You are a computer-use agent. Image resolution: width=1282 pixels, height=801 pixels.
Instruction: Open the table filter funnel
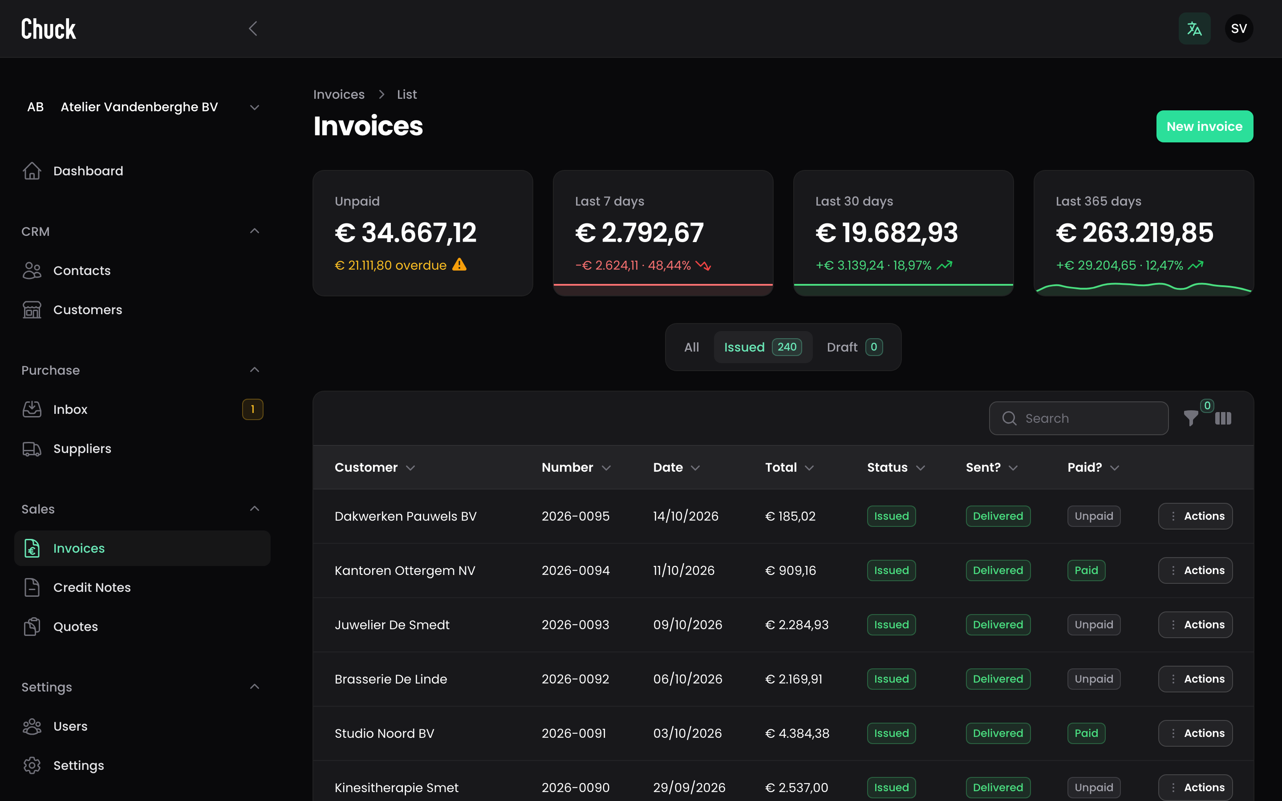coord(1191,418)
